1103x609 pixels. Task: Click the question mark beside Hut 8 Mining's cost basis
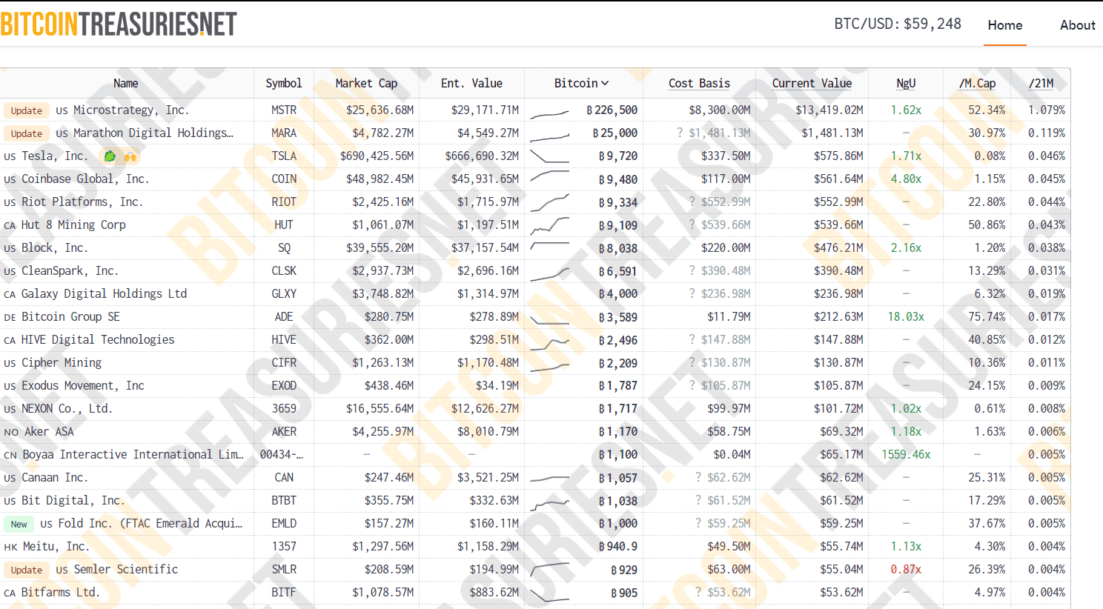pos(692,224)
